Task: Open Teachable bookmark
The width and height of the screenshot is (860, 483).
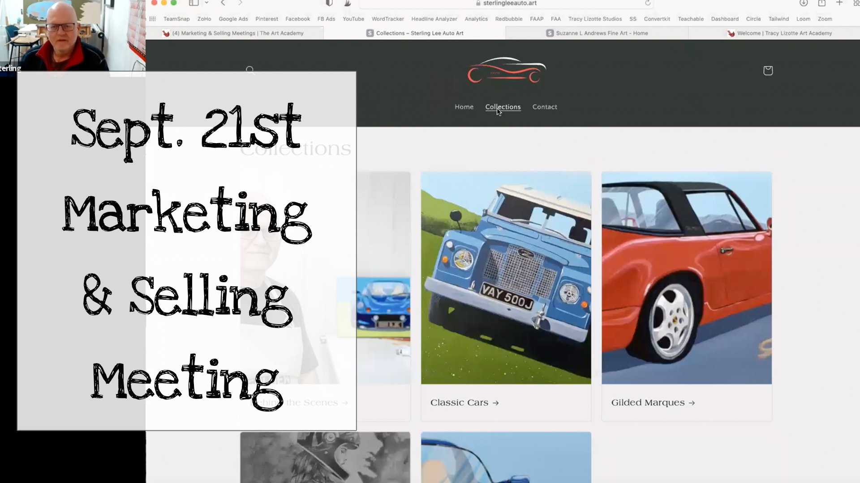Action: (691, 19)
